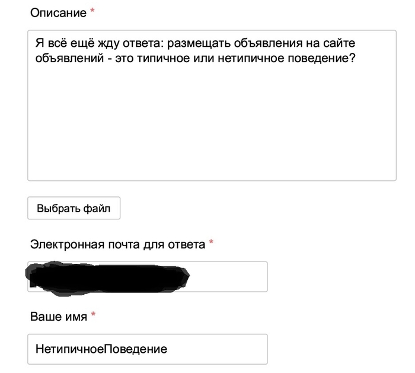The height and width of the screenshot is (373, 415).
Task: Click the "Ваше имя" input field
Action: (x=148, y=349)
